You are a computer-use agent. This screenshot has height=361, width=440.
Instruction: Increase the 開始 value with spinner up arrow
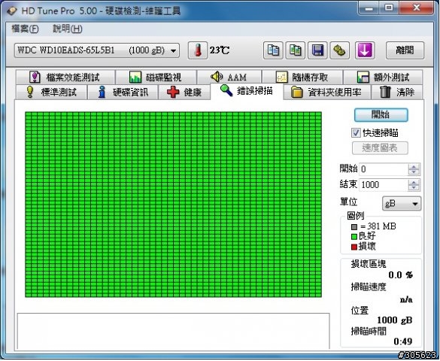click(x=414, y=167)
